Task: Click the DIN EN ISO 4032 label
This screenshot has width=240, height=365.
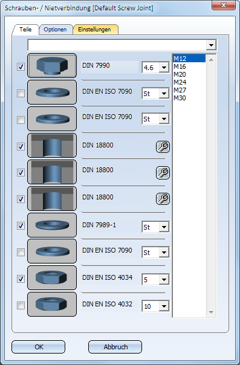Action: pos(108,304)
